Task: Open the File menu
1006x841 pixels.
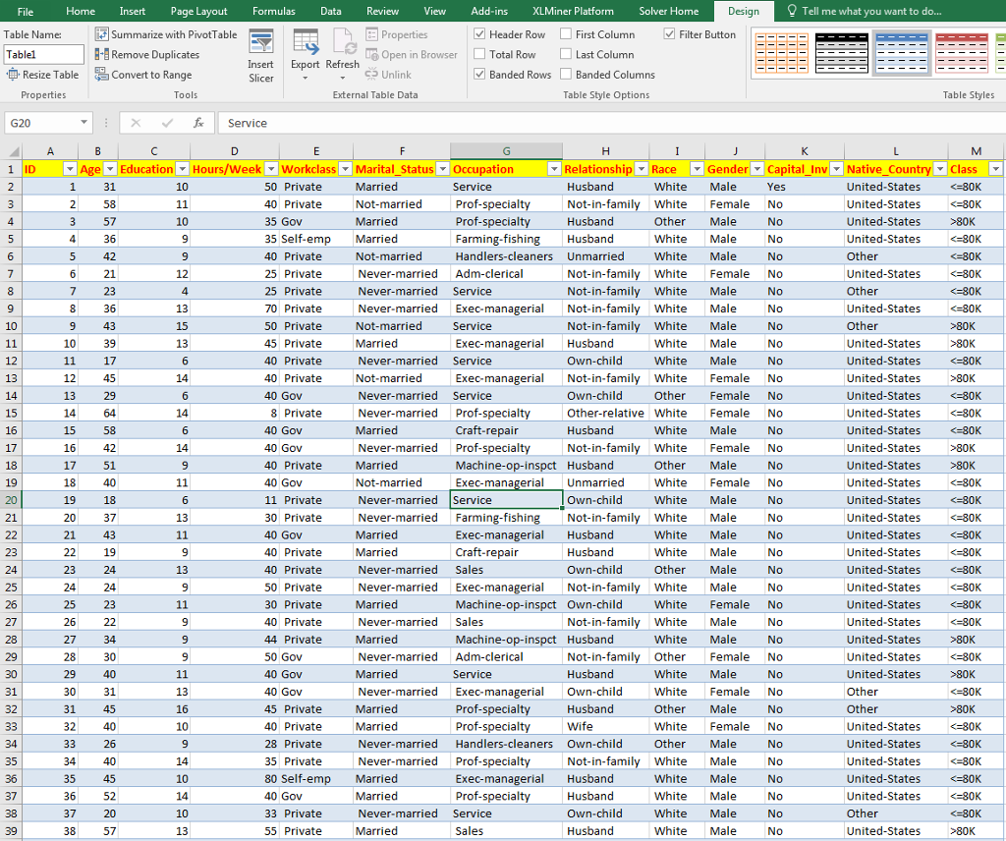Action: click(25, 11)
